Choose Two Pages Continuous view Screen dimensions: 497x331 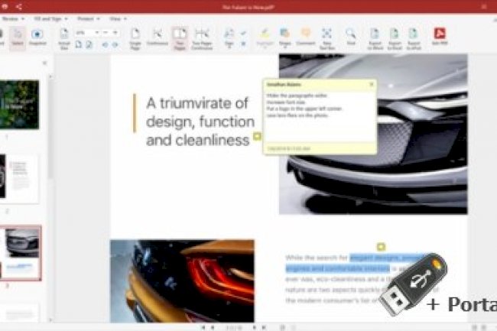(202, 39)
